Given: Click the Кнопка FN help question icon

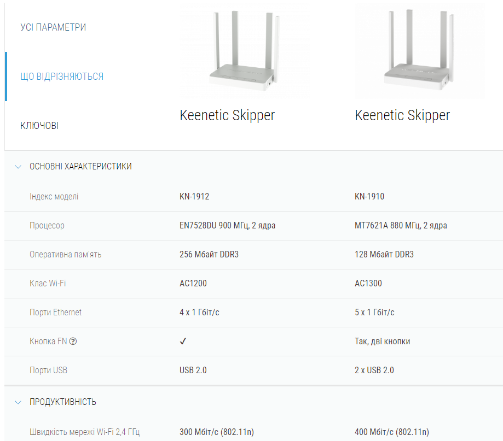Looking at the screenshot, I should point(73,342).
